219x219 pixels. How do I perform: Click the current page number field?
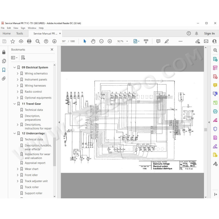coord(64,41)
